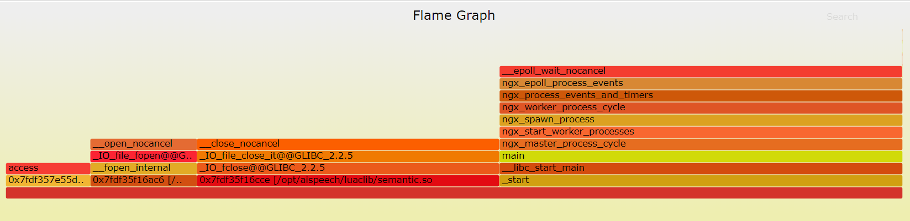Zoom into the __close_nocancel frame
The image size is (910, 221).
pos(348,144)
